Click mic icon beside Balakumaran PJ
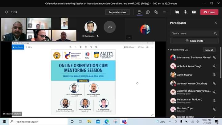The height and width of the screenshot is (125, 222). (x=214, y=101)
